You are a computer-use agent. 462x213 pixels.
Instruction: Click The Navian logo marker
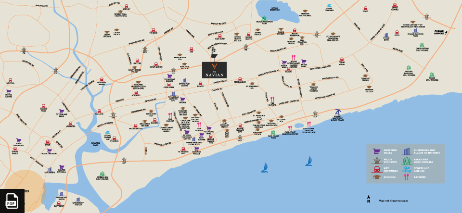214,70
